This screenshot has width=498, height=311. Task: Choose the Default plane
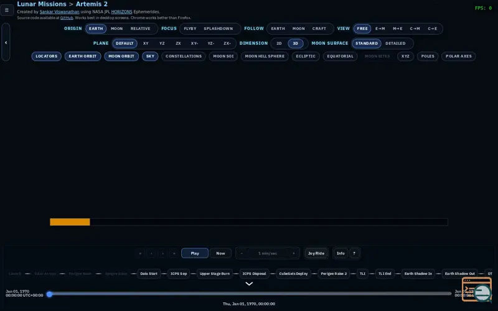pos(125,43)
